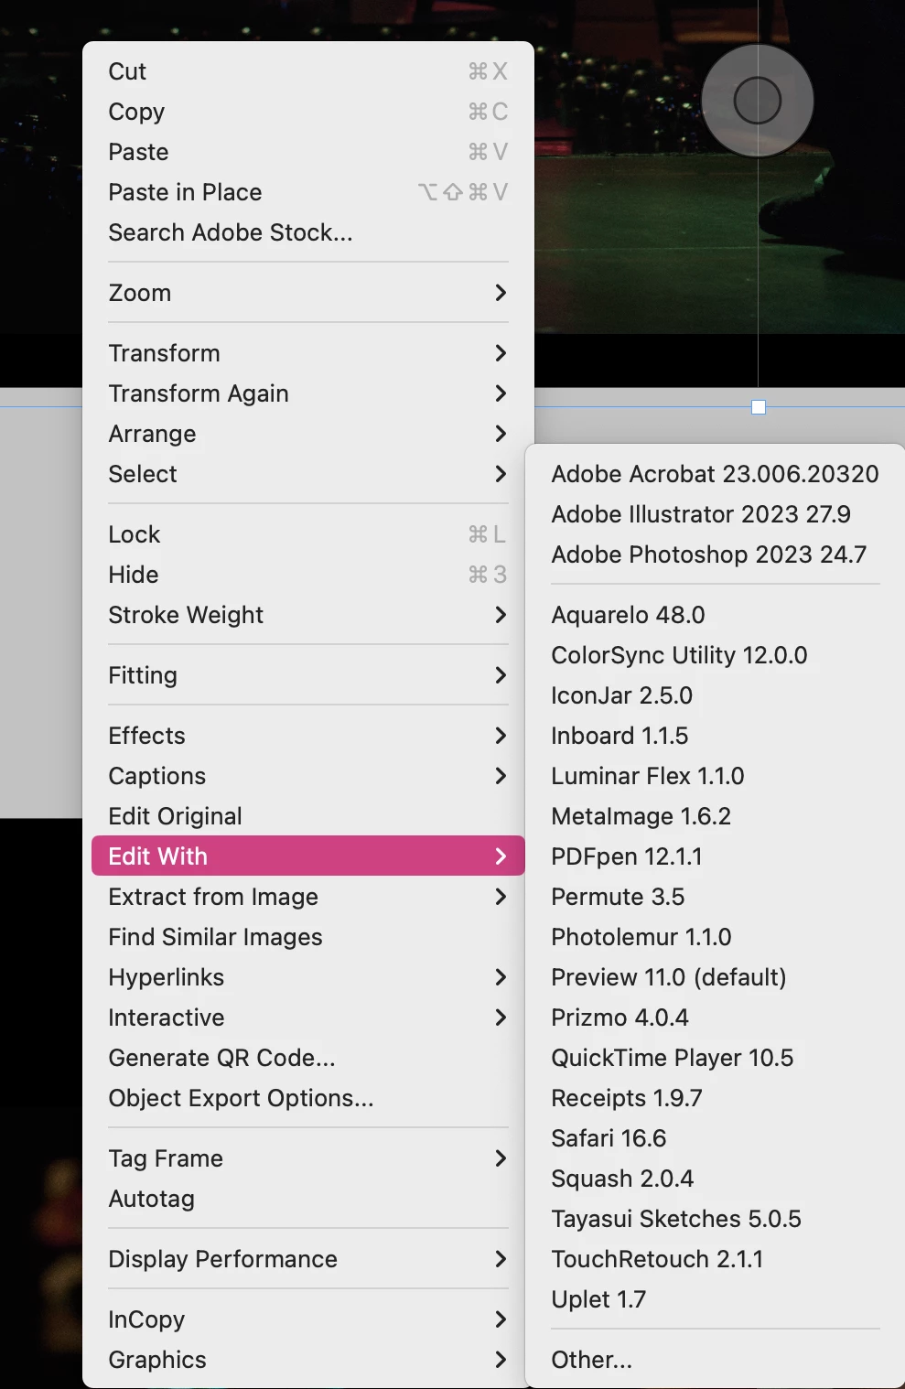The height and width of the screenshot is (1389, 905).
Task: Open Search Adobe Stock...
Action: click(x=308, y=232)
